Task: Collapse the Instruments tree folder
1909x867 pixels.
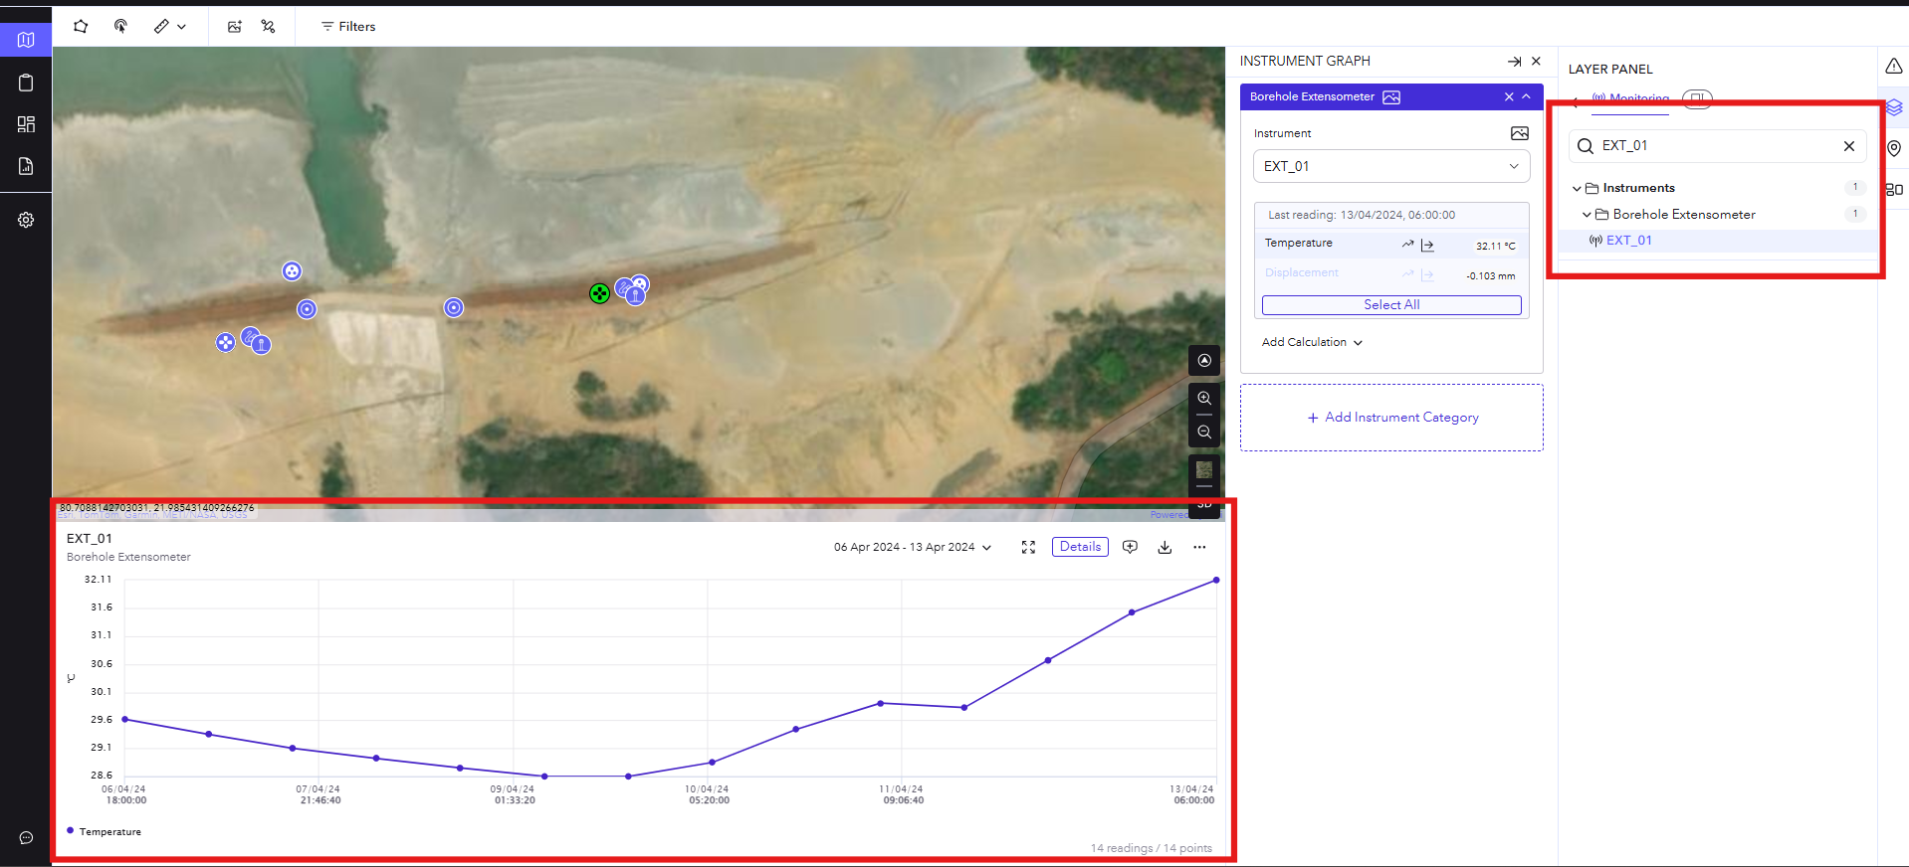Action: 1577,188
